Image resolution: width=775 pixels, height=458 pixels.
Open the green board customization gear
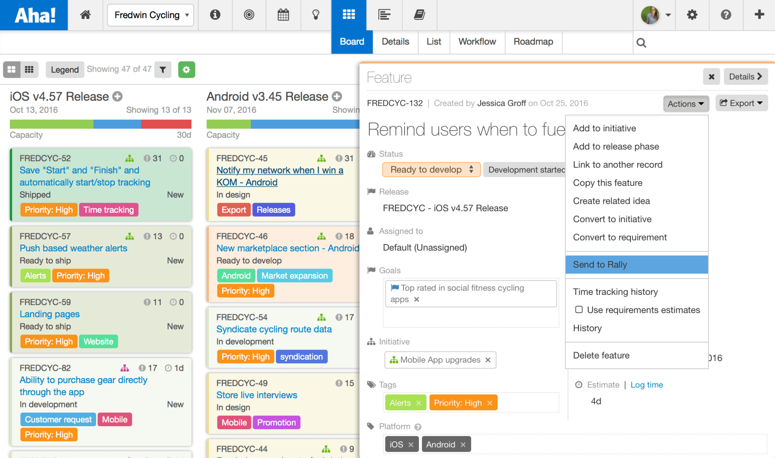click(186, 70)
